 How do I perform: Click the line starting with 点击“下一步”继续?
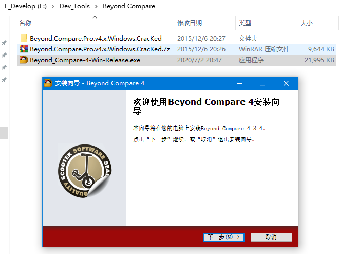pos(194,139)
